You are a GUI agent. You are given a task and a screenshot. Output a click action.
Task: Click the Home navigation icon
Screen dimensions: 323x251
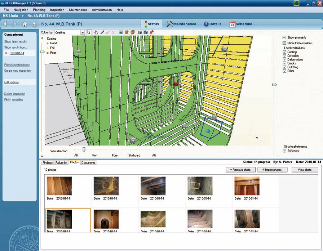25,24
